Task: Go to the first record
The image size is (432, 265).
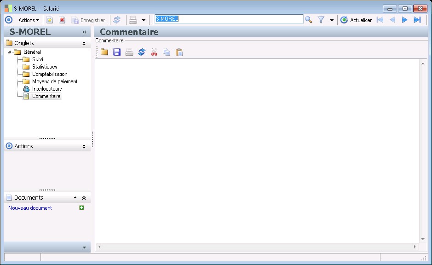Action: [380, 20]
